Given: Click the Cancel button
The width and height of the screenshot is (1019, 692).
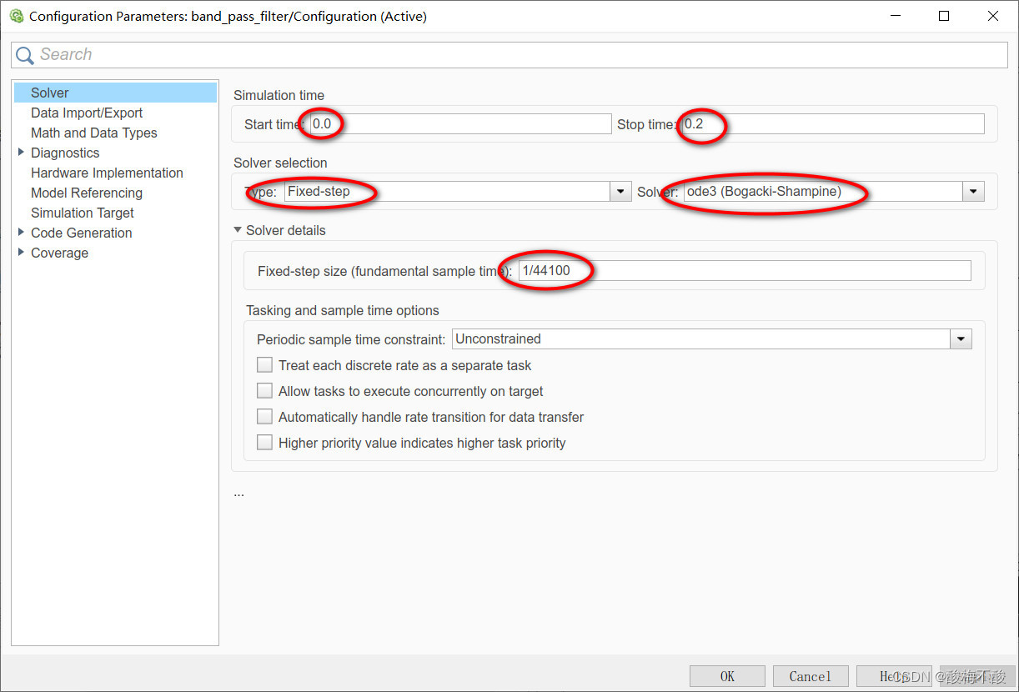Looking at the screenshot, I should pyautogui.click(x=811, y=676).
